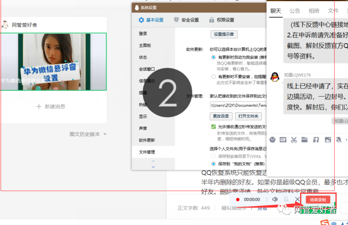This screenshot has width=348, height=225.
Task: Click the 知道LQWE176 sender name
Action: [x=297, y=75]
